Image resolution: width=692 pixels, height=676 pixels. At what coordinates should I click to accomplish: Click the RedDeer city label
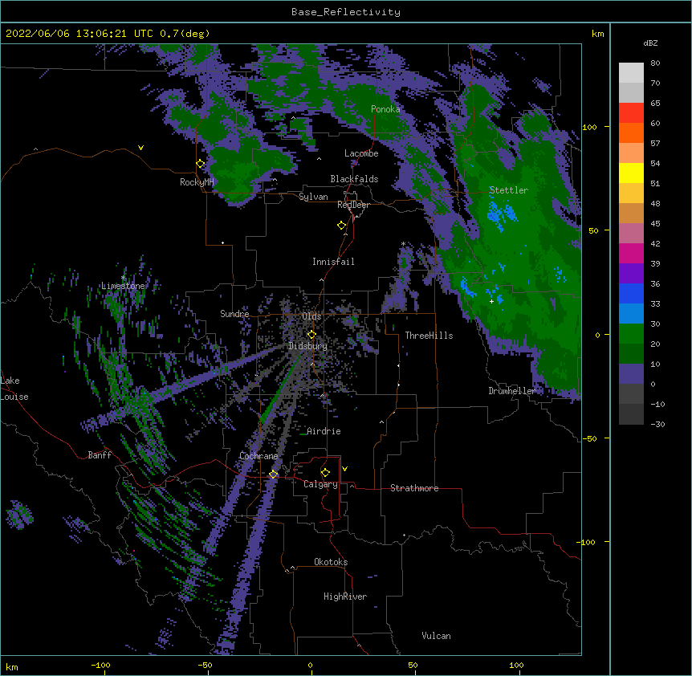click(x=353, y=205)
